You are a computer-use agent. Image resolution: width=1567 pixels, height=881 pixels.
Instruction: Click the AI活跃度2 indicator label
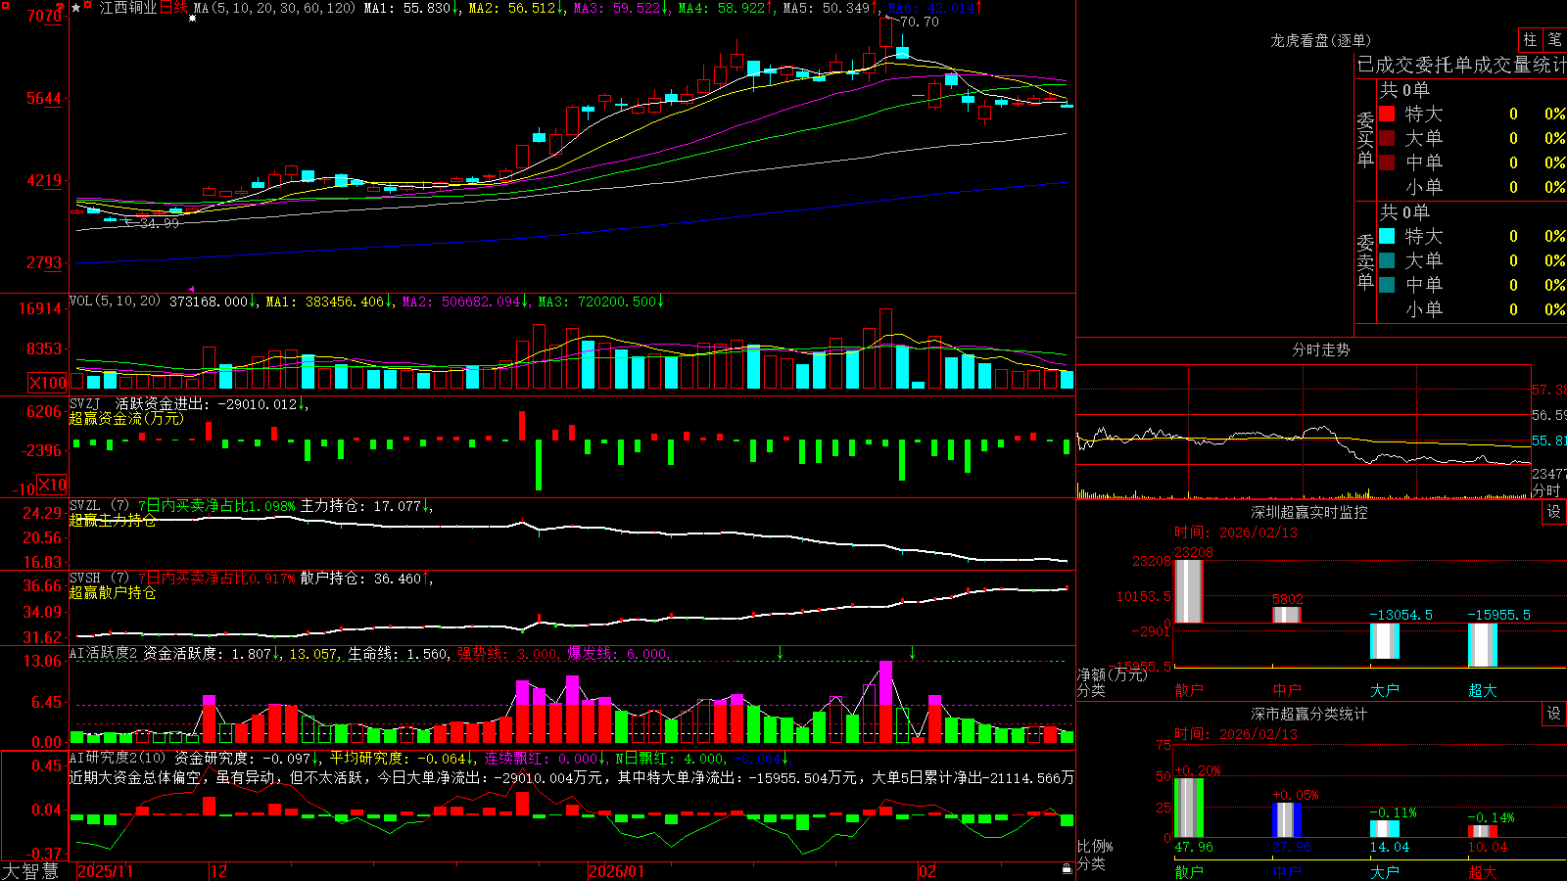(x=103, y=653)
